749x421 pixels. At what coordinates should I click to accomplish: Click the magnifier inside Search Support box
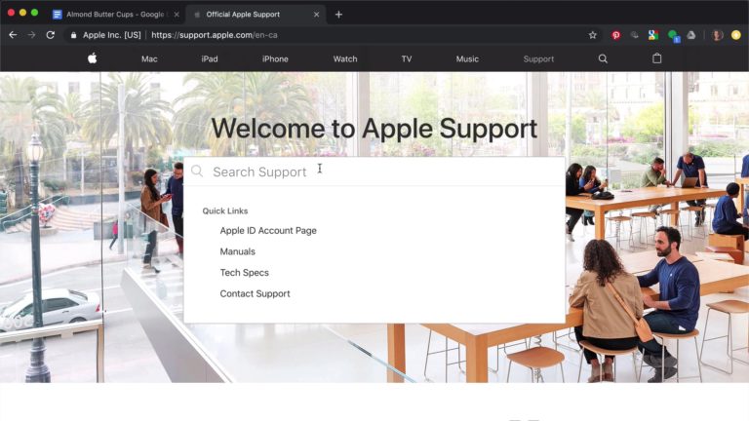point(197,171)
